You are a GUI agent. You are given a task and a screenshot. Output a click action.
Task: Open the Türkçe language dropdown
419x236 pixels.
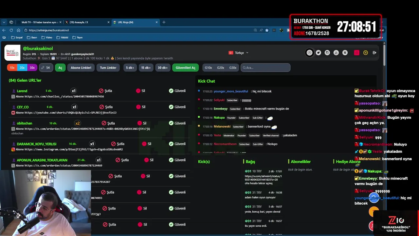tap(238, 53)
